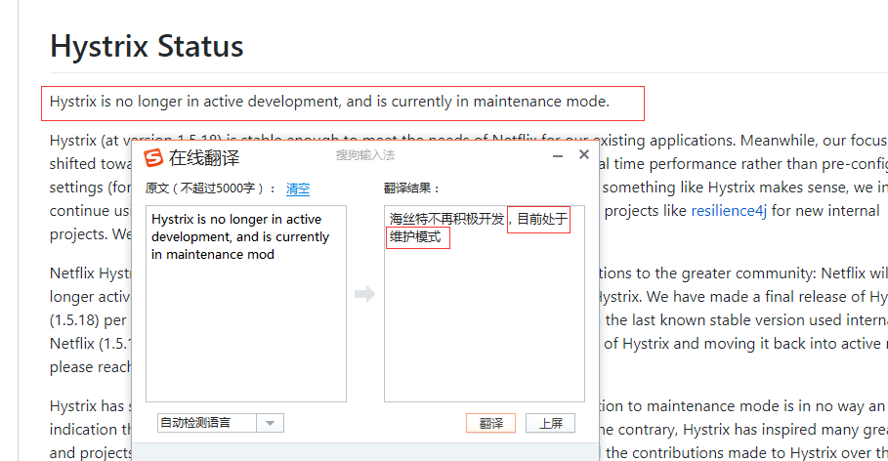This screenshot has height=461, width=888.
Task: Click the 在线翻译 dialog title text
Action: [x=204, y=158]
